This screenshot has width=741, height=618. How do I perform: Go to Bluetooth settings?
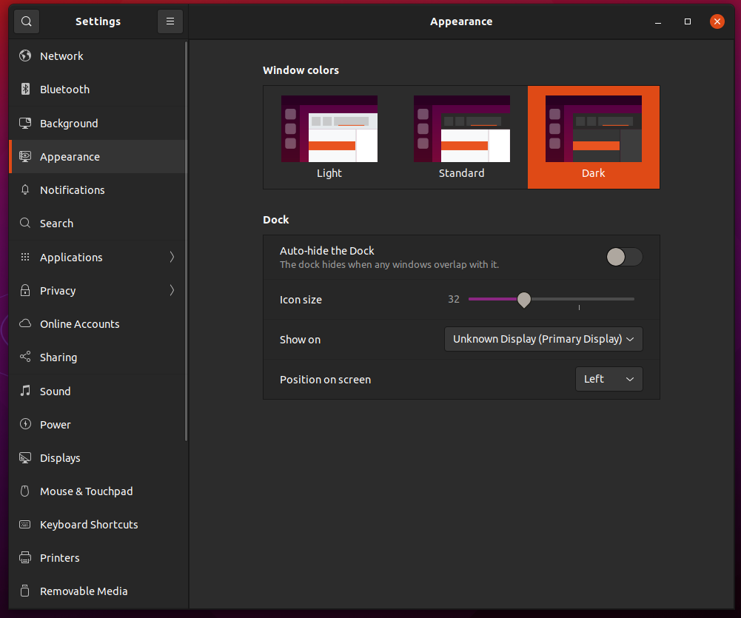coord(98,90)
